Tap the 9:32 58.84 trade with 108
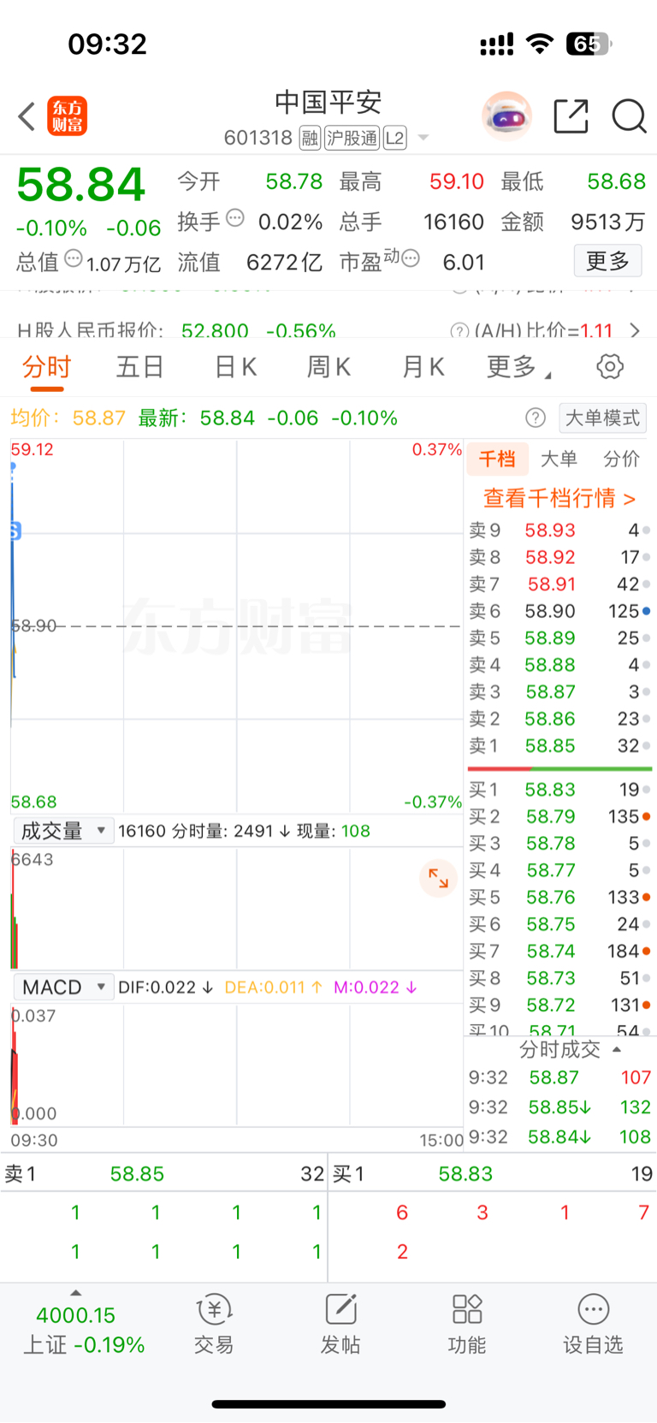This screenshot has width=657, height=1423. pyautogui.click(x=559, y=1136)
